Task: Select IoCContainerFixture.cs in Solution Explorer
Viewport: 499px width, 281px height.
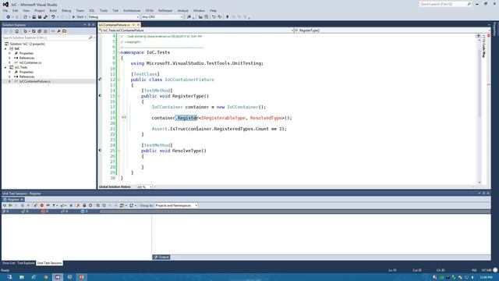Action: (34, 81)
